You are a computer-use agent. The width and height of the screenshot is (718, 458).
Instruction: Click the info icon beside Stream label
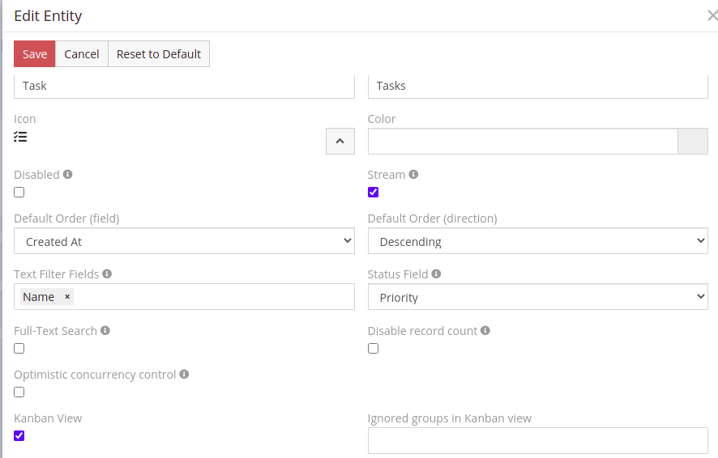point(413,174)
